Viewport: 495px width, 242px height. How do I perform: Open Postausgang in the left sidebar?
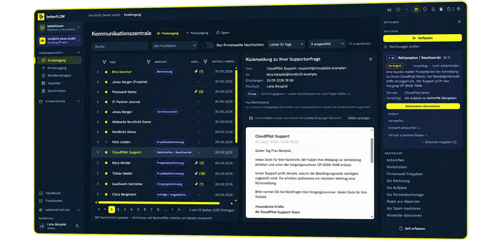[x=57, y=68]
